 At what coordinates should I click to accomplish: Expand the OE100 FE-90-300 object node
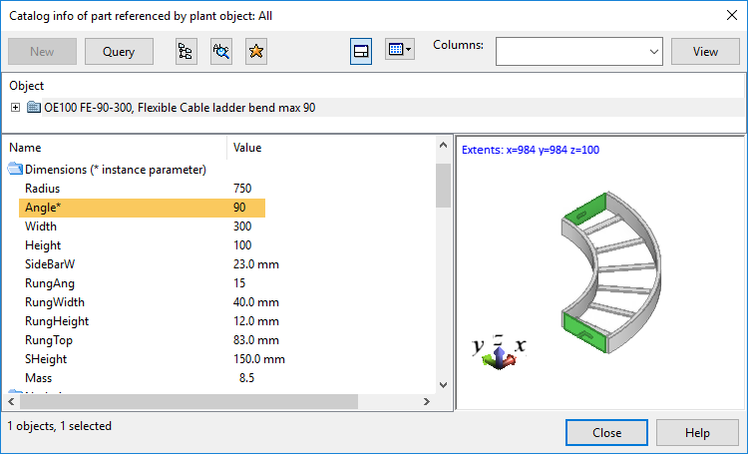tap(15, 108)
